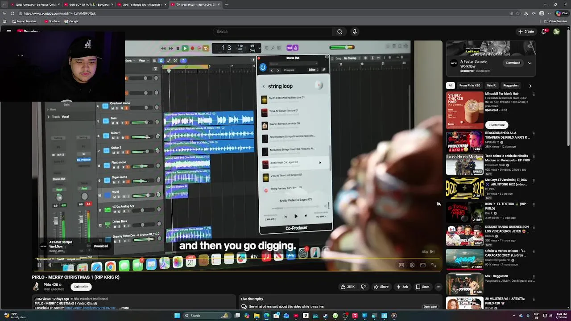
Task: Save the video to a playlist
Action: pyautogui.click(x=422, y=287)
